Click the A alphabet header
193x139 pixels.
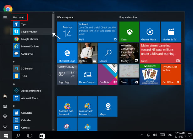coord(14,84)
